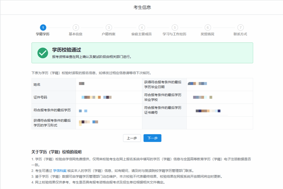Proceed with the 下一步 button
This screenshot has width=283, height=189.
(x=152, y=138)
